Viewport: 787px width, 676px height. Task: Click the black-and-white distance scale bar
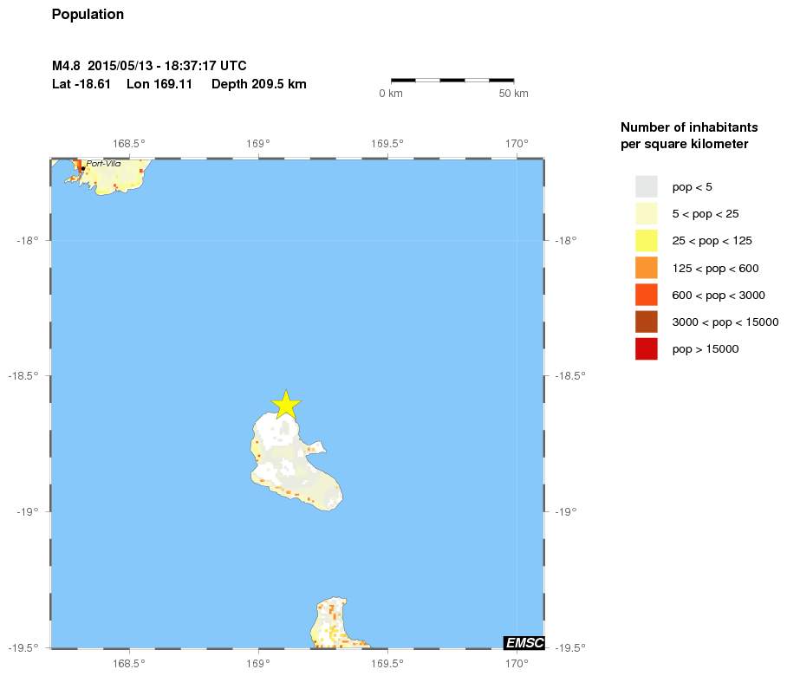coord(452,80)
